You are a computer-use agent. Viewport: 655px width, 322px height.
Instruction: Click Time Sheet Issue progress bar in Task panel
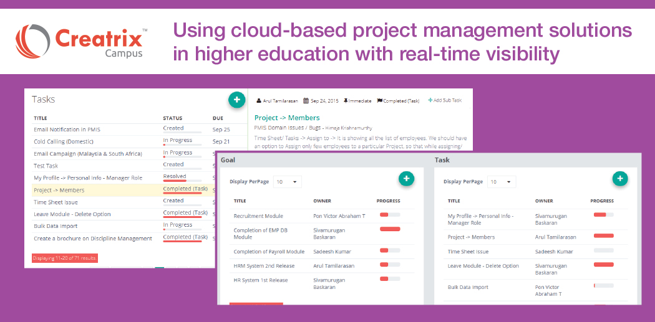(x=604, y=250)
